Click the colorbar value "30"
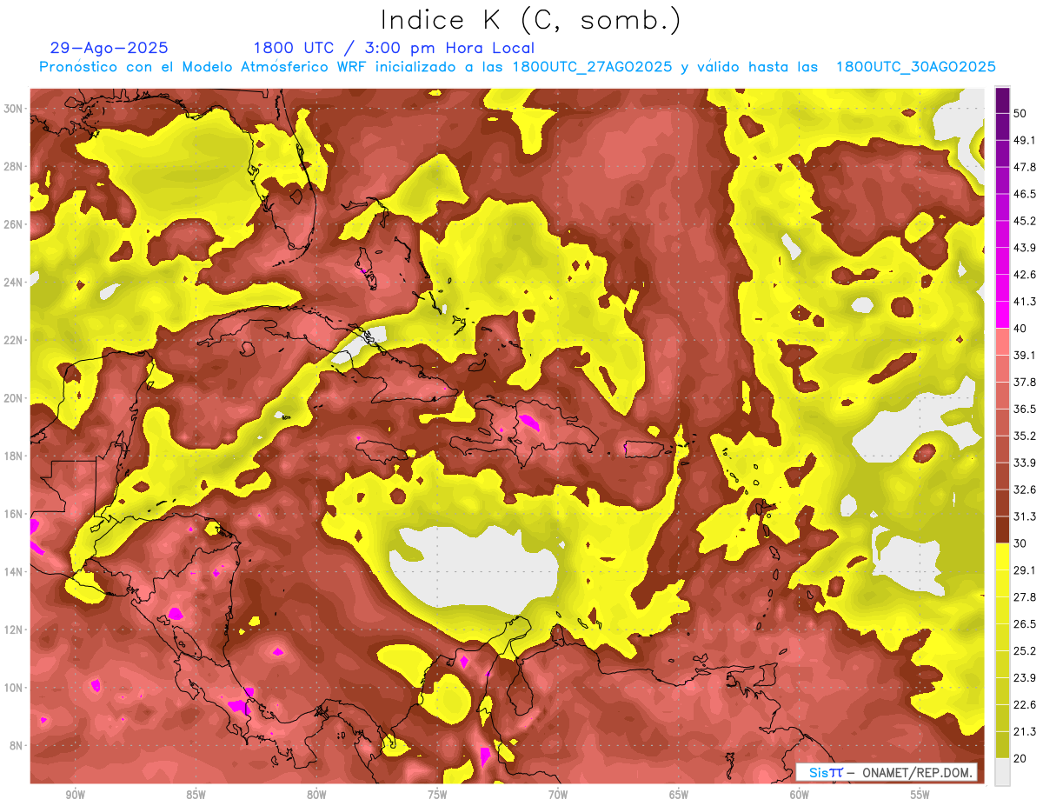1043x806 pixels. pyautogui.click(x=1021, y=543)
